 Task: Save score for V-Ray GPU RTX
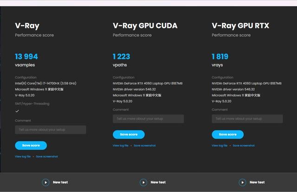coord(227,134)
